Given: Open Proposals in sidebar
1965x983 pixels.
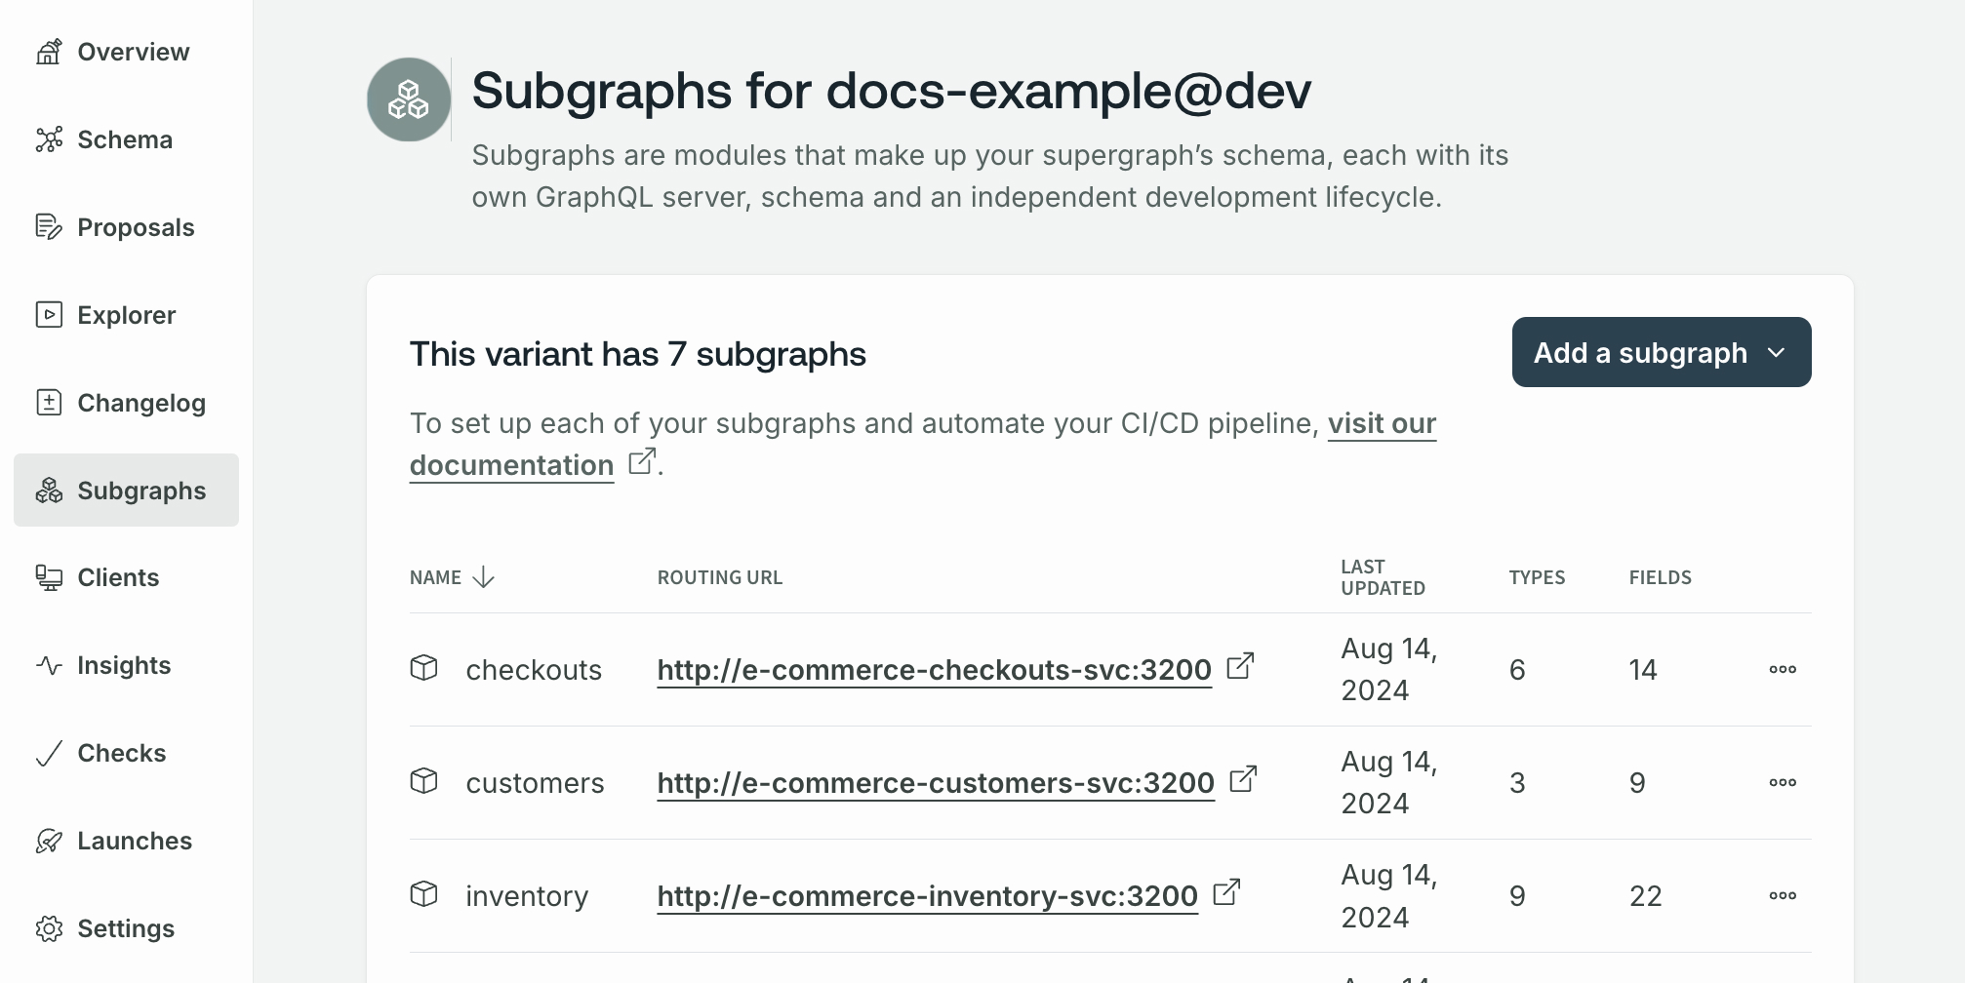Looking at the screenshot, I should point(127,227).
